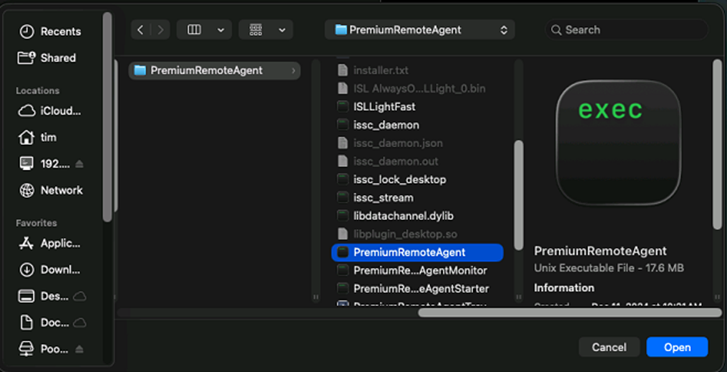The height and width of the screenshot is (372, 727).
Task: Expand the grouping options dropdown chevron
Action: pyautogui.click(x=281, y=30)
